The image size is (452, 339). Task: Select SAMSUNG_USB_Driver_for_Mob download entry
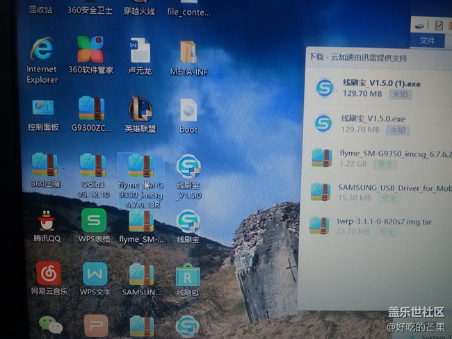[x=377, y=192]
